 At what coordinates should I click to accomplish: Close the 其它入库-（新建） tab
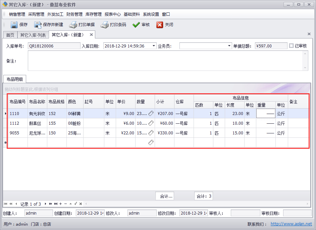[x=91, y=34]
